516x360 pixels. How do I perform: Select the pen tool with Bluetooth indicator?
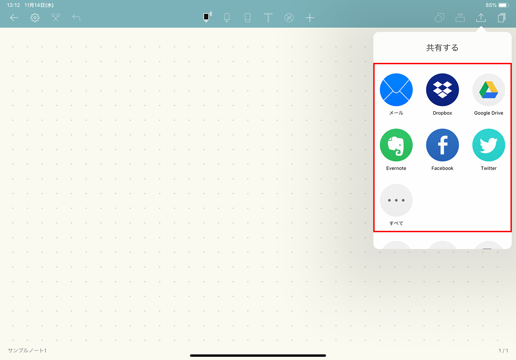[207, 17]
